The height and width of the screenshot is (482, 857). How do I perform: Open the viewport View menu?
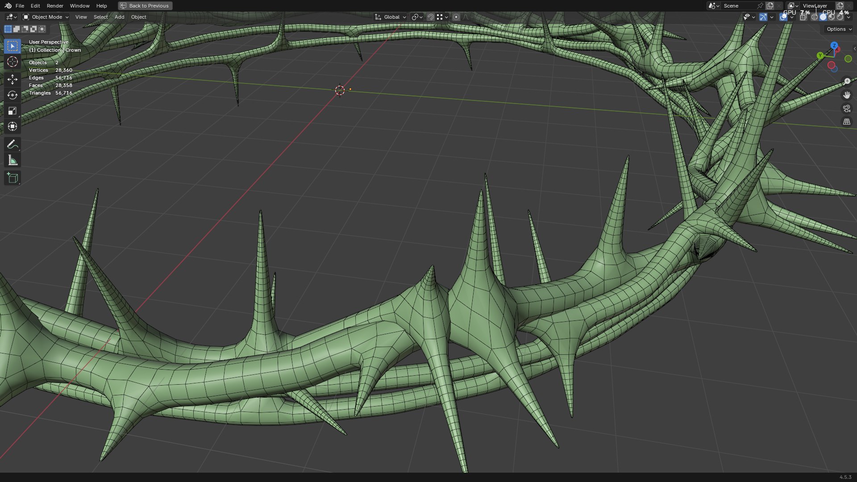[x=81, y=17]
